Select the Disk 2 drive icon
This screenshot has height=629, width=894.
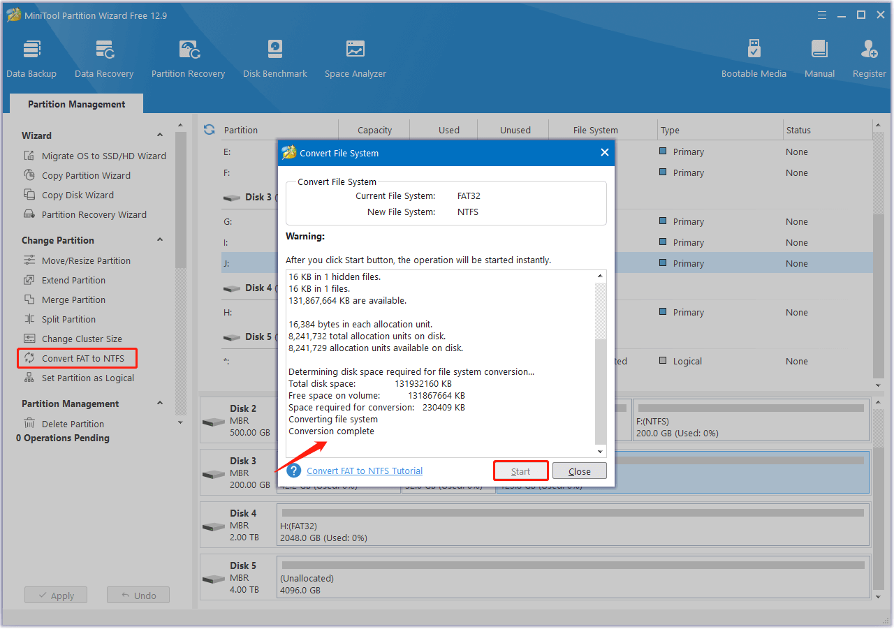pos(214,422)
